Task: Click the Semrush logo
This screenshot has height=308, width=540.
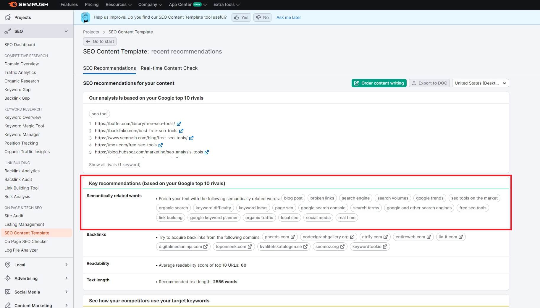Action: [28, 4]
